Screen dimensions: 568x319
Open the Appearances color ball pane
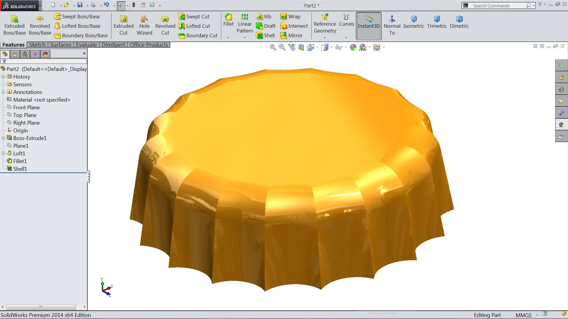tap(561, 124)
